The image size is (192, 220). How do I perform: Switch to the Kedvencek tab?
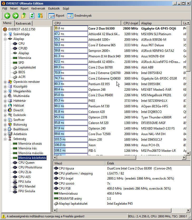pos(23,24)
